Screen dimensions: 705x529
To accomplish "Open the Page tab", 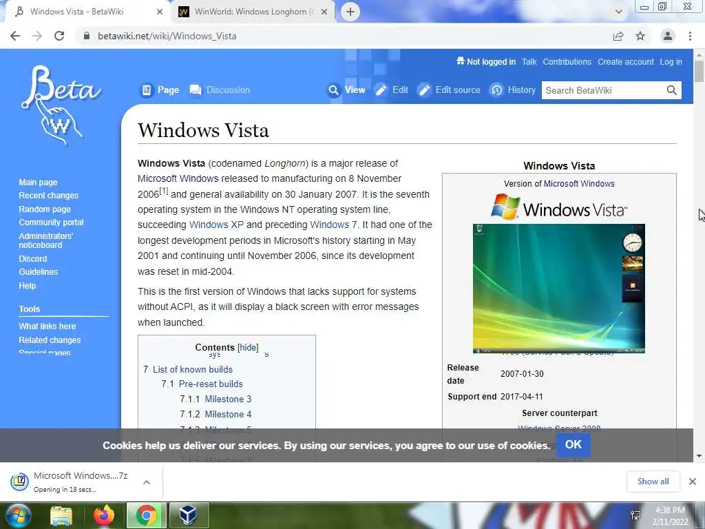I will coord(160,90).
